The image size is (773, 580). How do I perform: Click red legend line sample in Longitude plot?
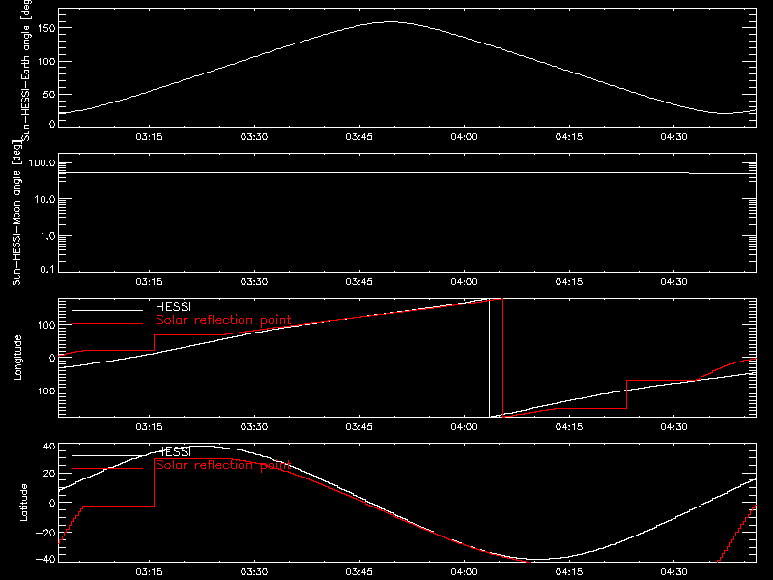[x=107, y=324]
